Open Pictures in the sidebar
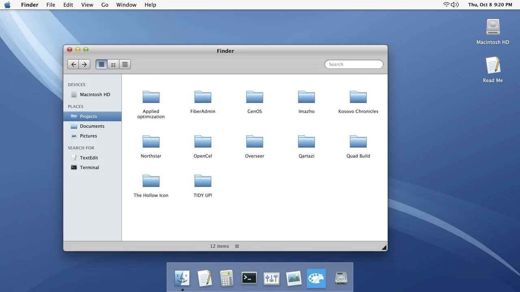This screenshot has height=292, width=520. point(92,136)
